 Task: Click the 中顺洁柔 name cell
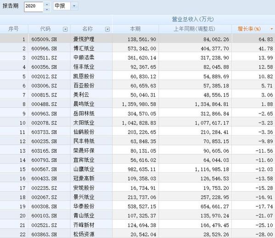tap(84, 57)
